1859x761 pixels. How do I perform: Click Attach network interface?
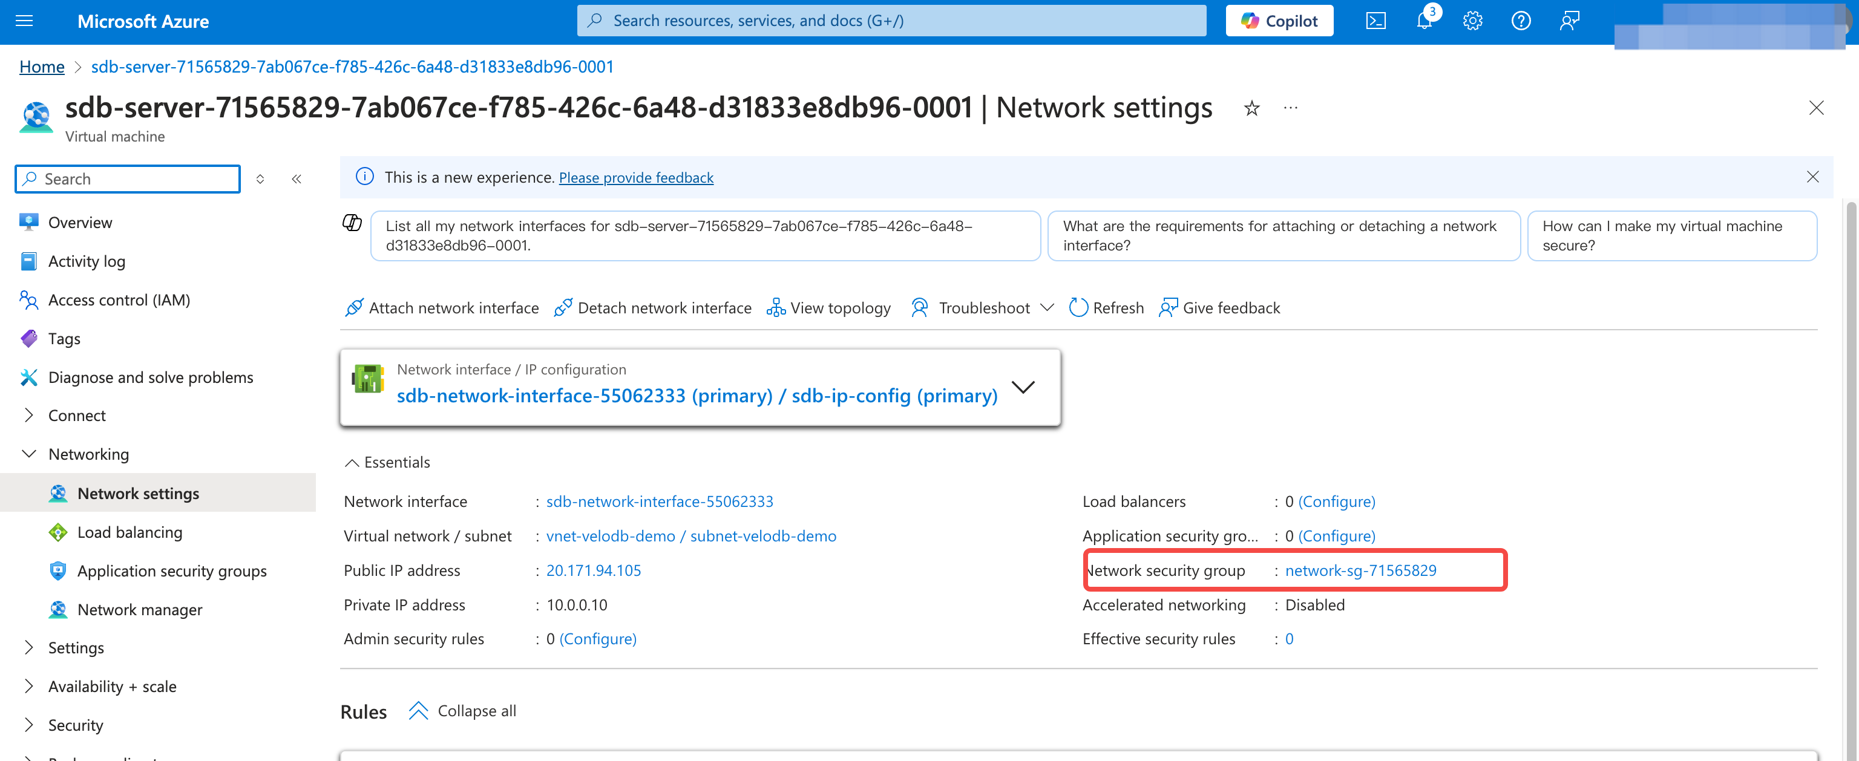click(x=442, y=308)
